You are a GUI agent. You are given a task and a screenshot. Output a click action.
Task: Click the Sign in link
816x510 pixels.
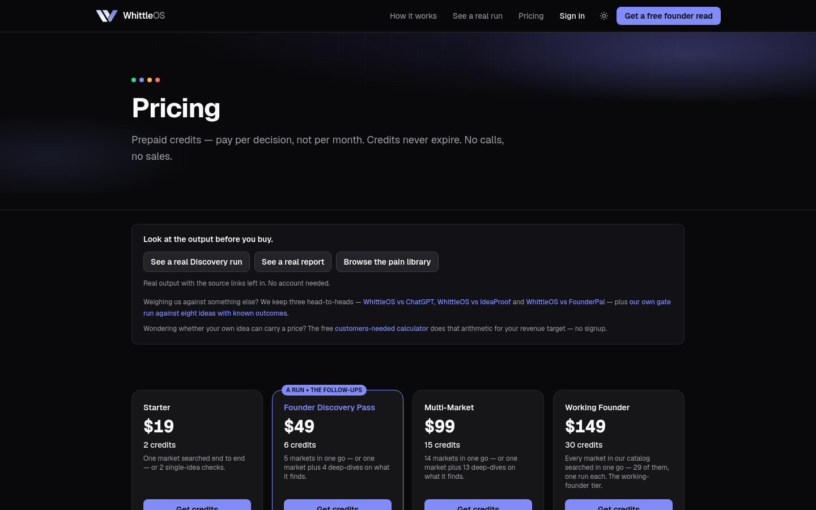pyautogui.click(x=572, y=16)
